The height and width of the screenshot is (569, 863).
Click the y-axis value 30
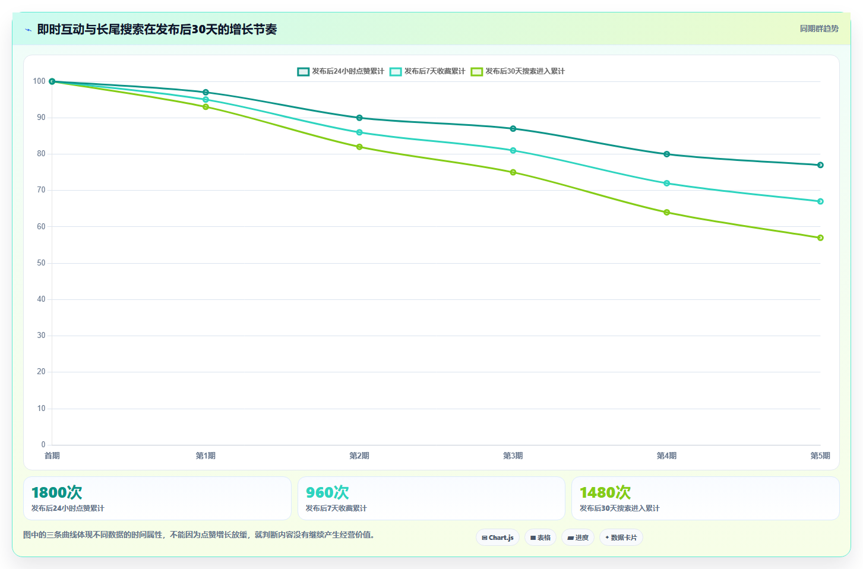[41, 336]
